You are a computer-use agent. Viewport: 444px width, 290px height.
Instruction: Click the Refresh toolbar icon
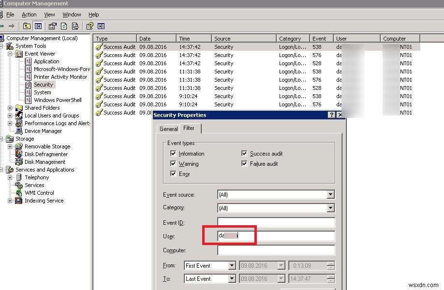click(63, 26)
